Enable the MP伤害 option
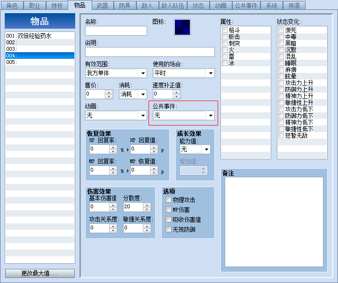The image size is (338, 283). (168, 210)
